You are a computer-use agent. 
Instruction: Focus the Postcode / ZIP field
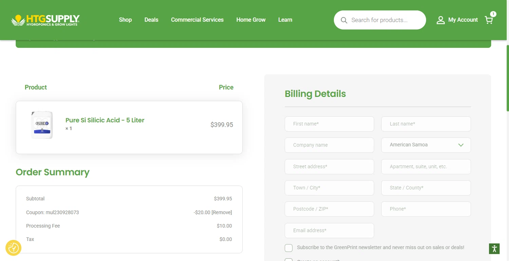pyautogui.click(x=329, y=209)
